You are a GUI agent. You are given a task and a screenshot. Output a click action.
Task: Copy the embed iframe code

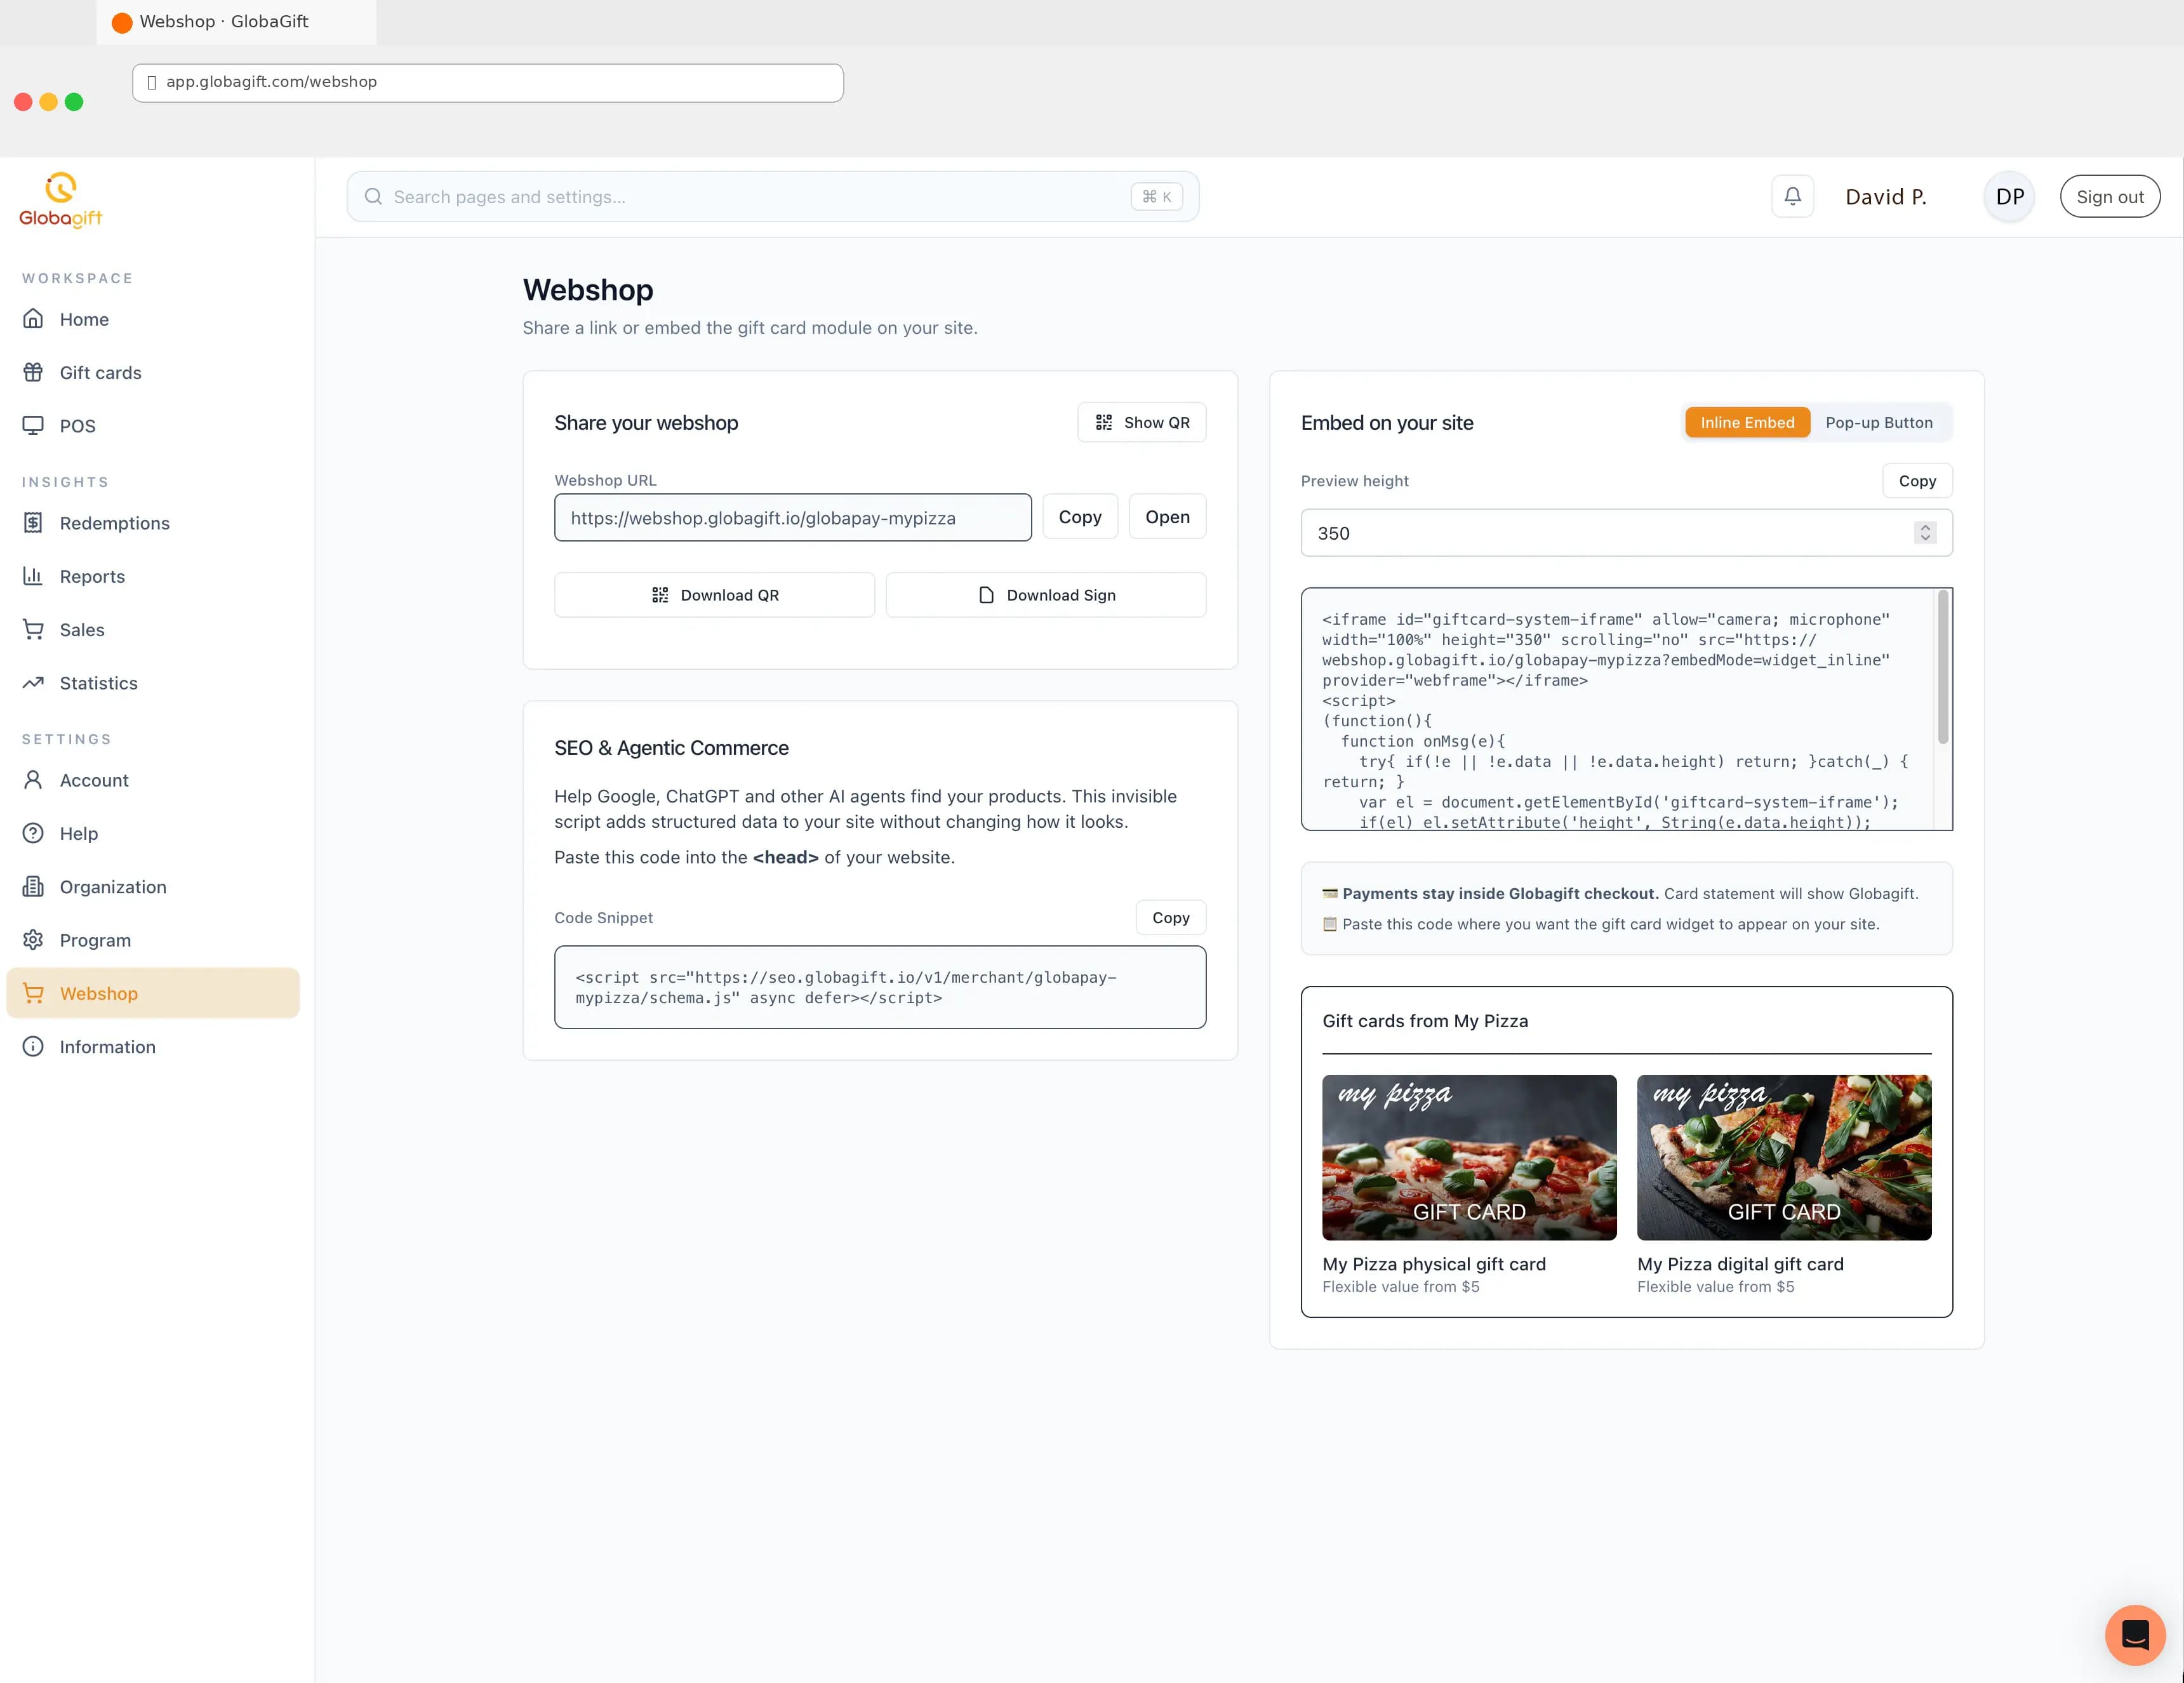click(1917, 481)
